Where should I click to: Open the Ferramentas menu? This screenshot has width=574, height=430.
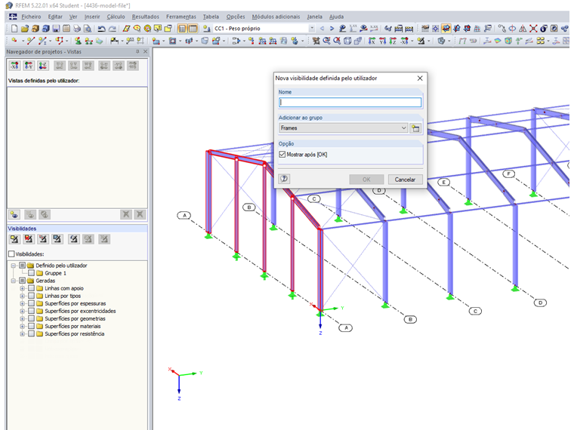click(x=181, y=17)
